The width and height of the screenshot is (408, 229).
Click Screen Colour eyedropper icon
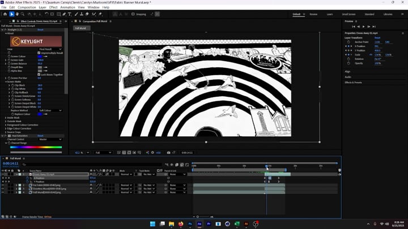pos(45,57)
